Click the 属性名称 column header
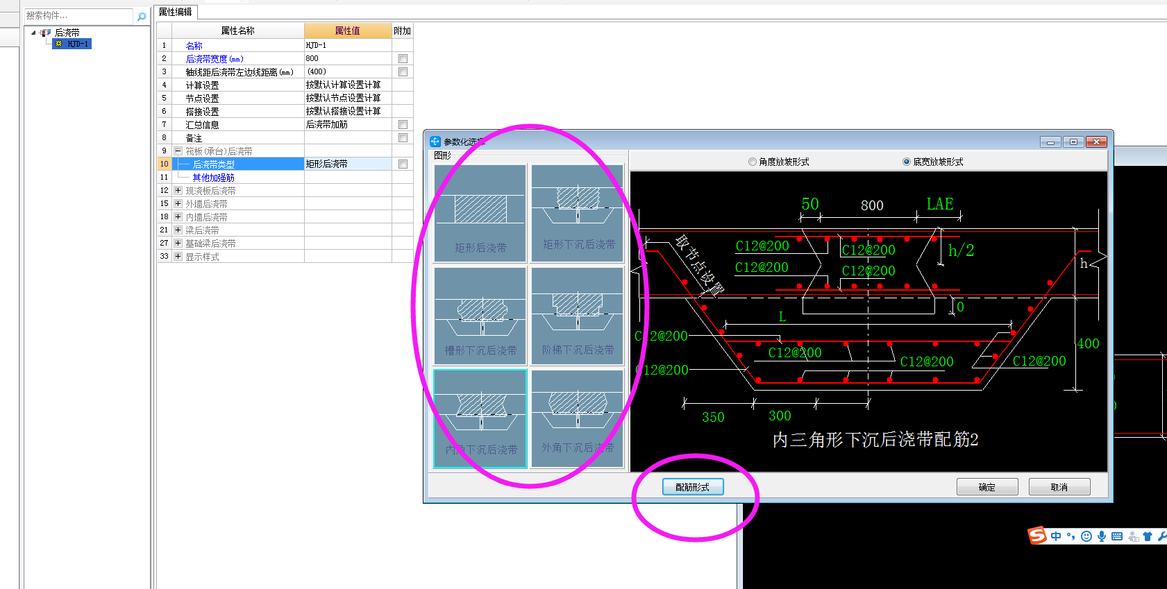 [238, 31]
